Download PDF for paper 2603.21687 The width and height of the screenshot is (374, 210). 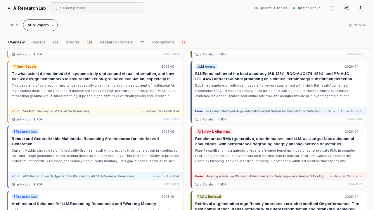click(x=38, y=119)
